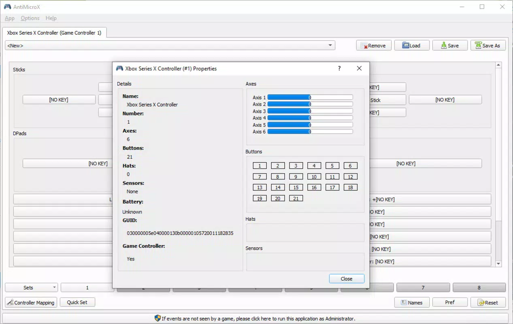Open the Help menu
513x324 pixels.
(x=51, y=18)
